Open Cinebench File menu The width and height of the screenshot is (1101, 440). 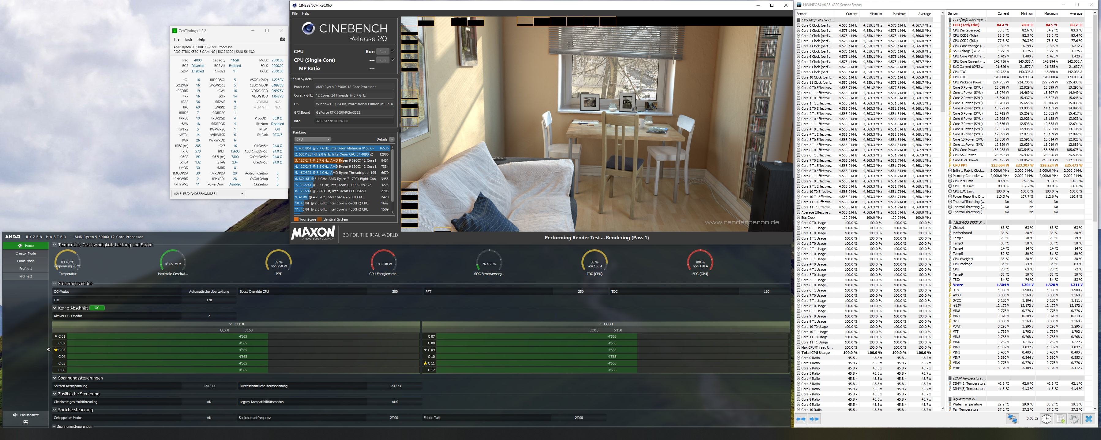pos(295,14)
